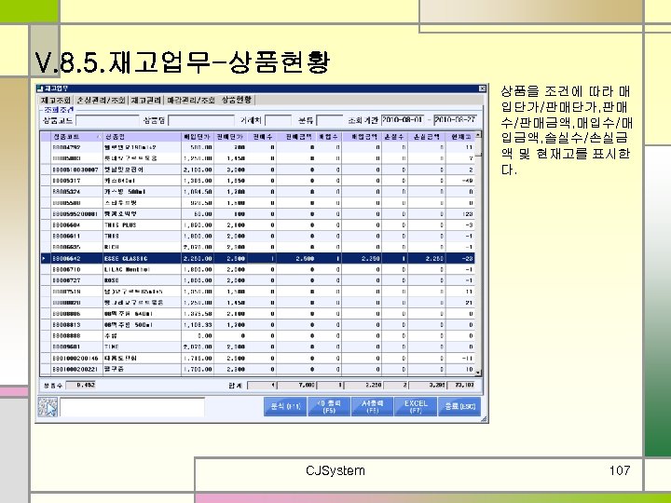Click the window resize grip at bottom right
The height and width of the screenshot is (503, 671).
(x=484, y=419)
